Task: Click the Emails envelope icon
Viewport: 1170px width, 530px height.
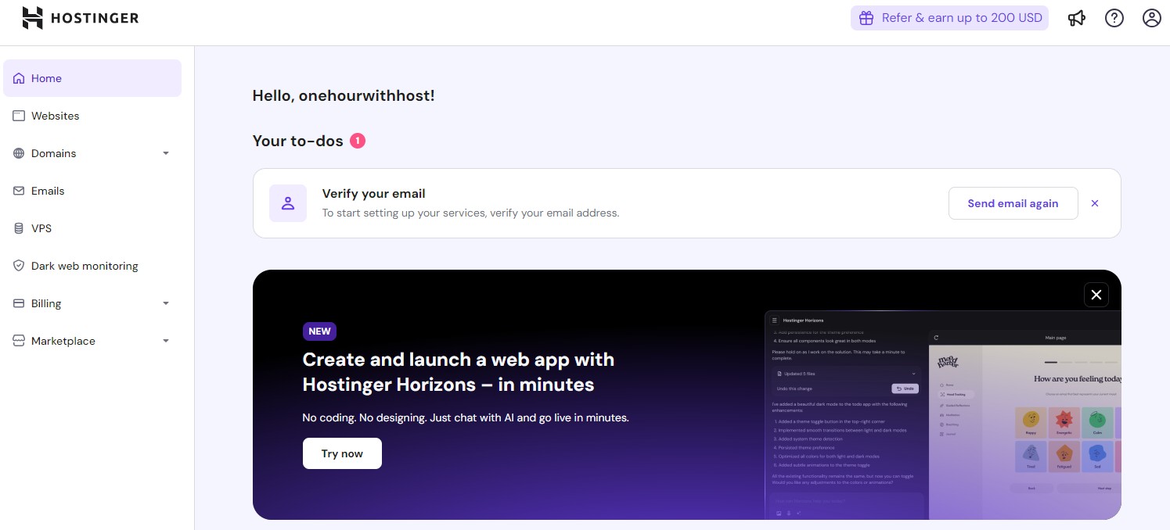Action: (x=19, y=191)
